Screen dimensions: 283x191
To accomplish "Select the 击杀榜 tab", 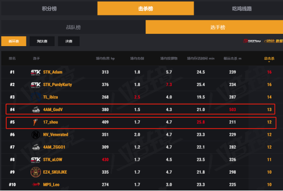I will click(x=146, y=9).
